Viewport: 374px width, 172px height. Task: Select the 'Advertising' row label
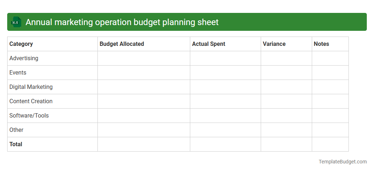click(x=24, y=58)
